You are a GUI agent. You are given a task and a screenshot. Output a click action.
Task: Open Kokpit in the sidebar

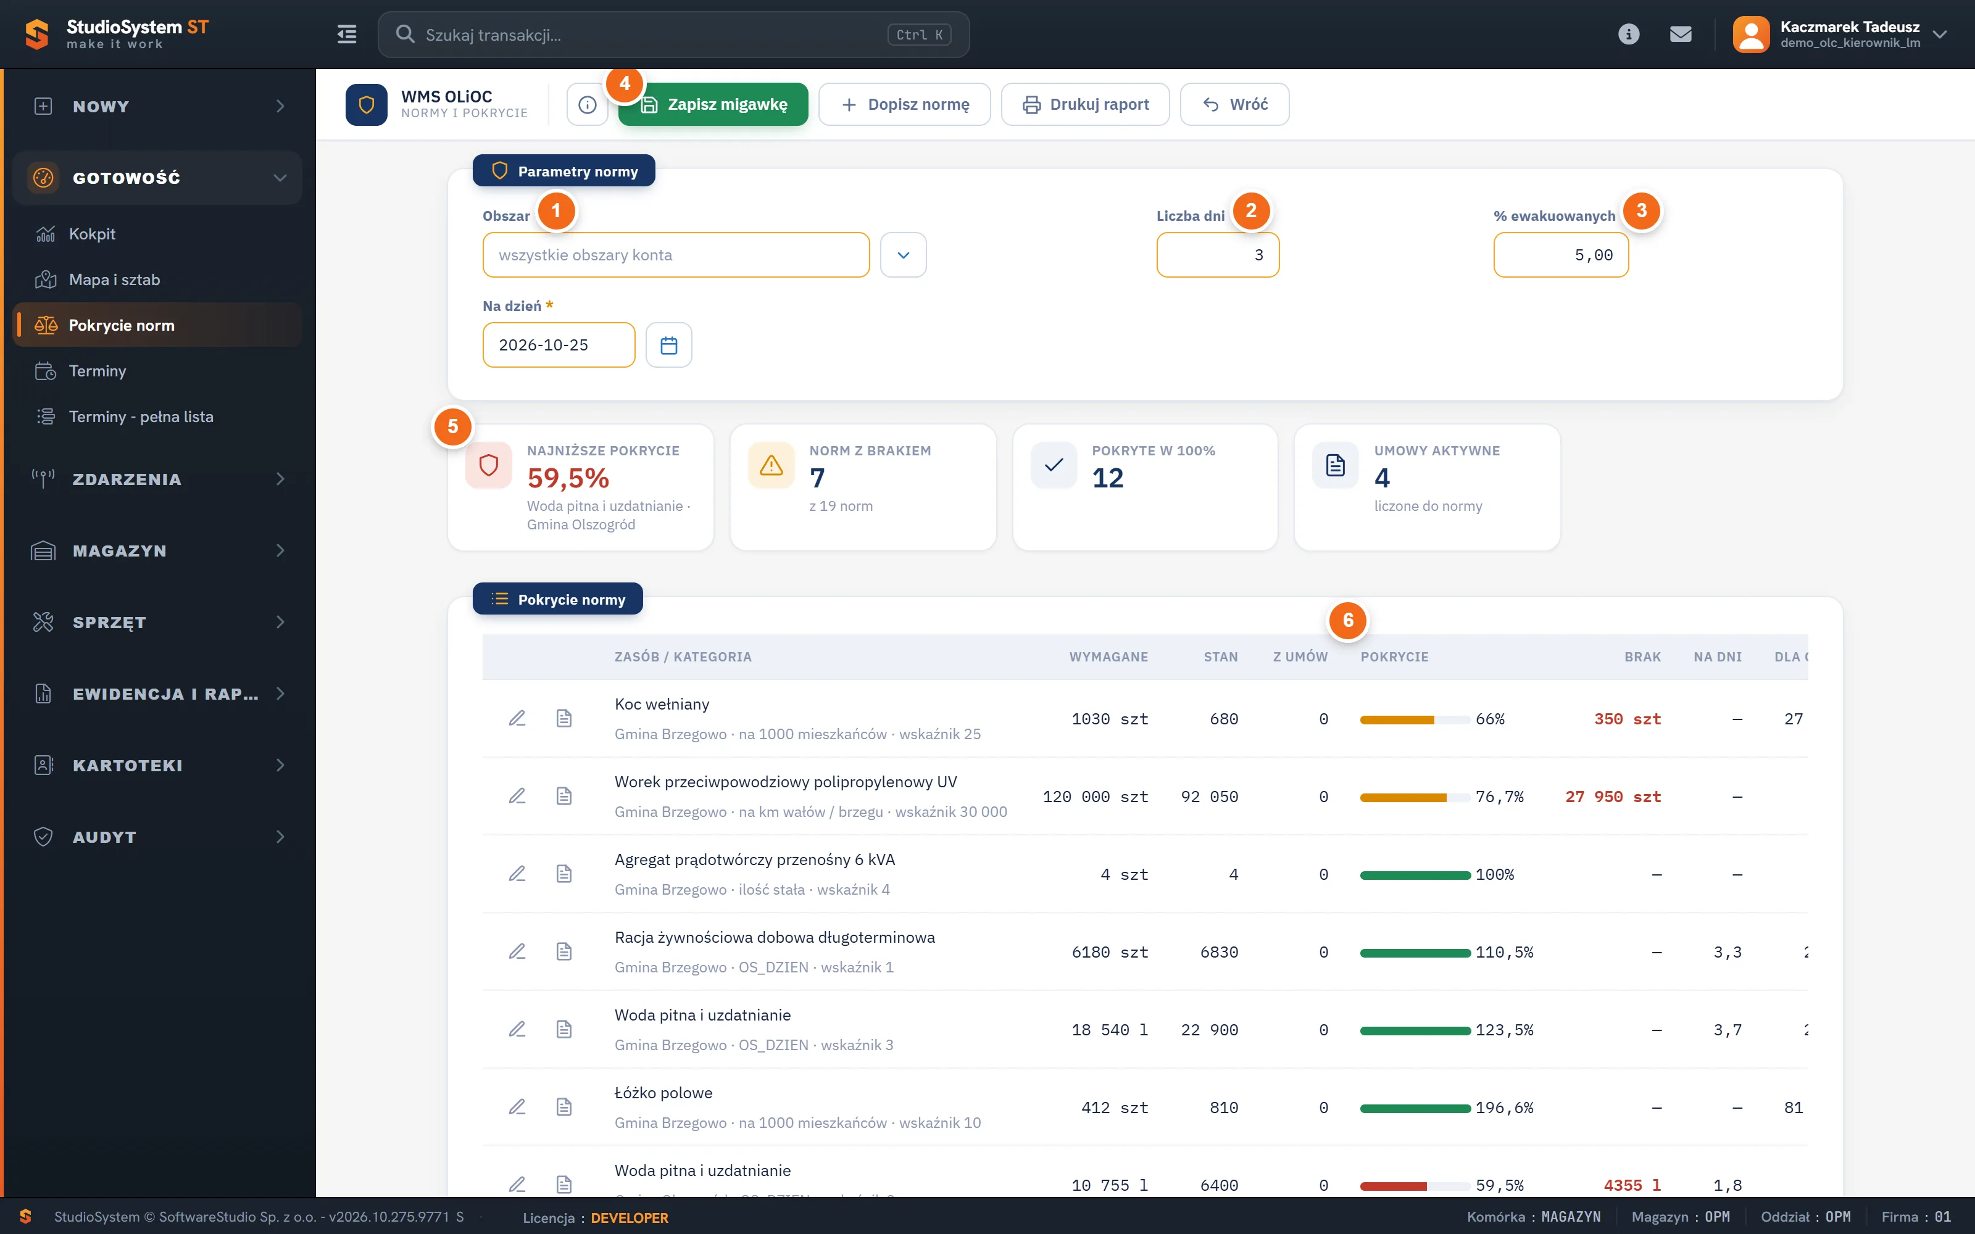157,234
